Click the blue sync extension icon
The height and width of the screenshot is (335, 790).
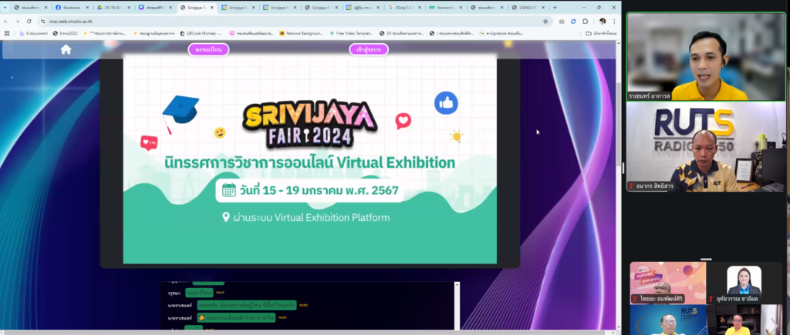(x=573, y=22)
